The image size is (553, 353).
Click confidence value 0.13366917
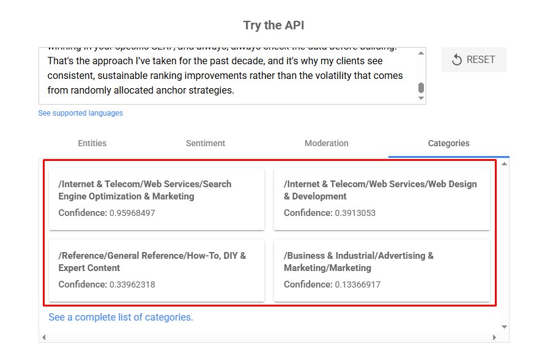358,284
